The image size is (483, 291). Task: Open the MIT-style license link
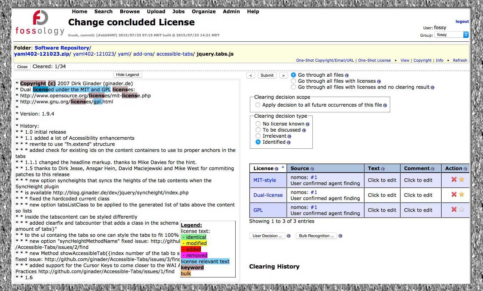pyautogui.click(x=265, y=180)
